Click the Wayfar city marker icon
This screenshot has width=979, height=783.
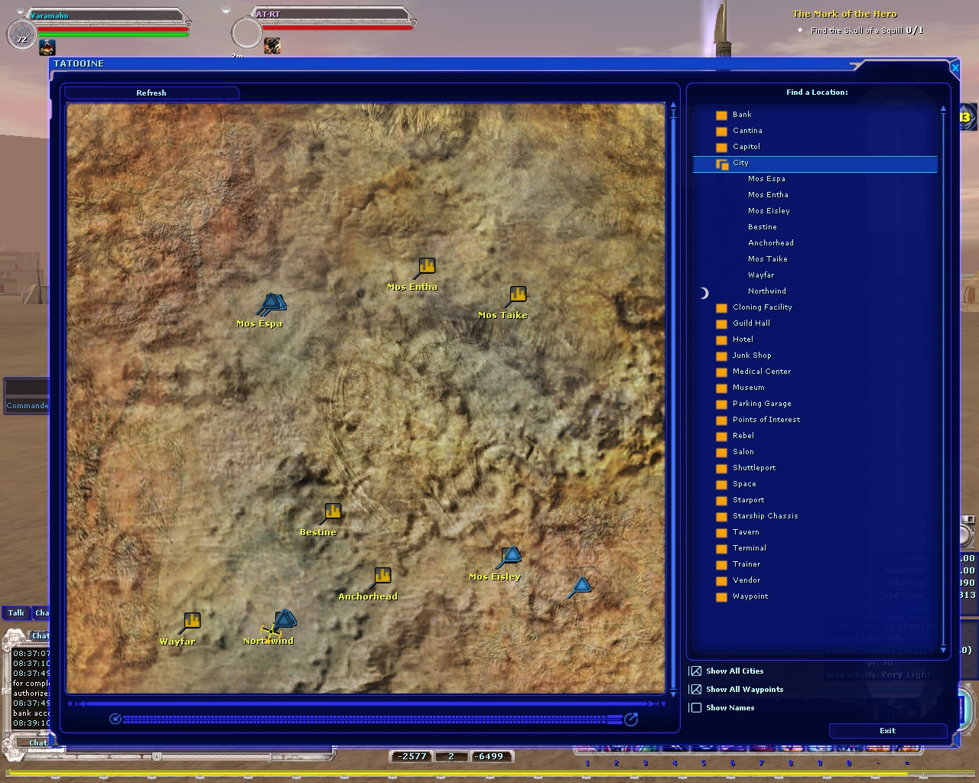(x=192, y=620)
